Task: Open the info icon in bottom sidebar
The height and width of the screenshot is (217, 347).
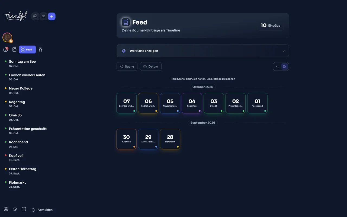Action: [24, 209]
